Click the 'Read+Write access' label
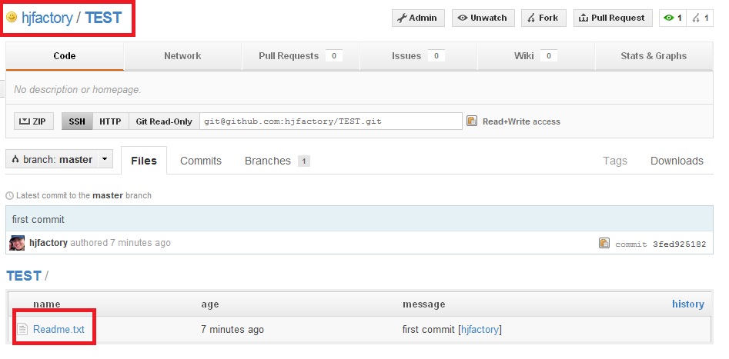The image size is (729, 359). [521, 121]
